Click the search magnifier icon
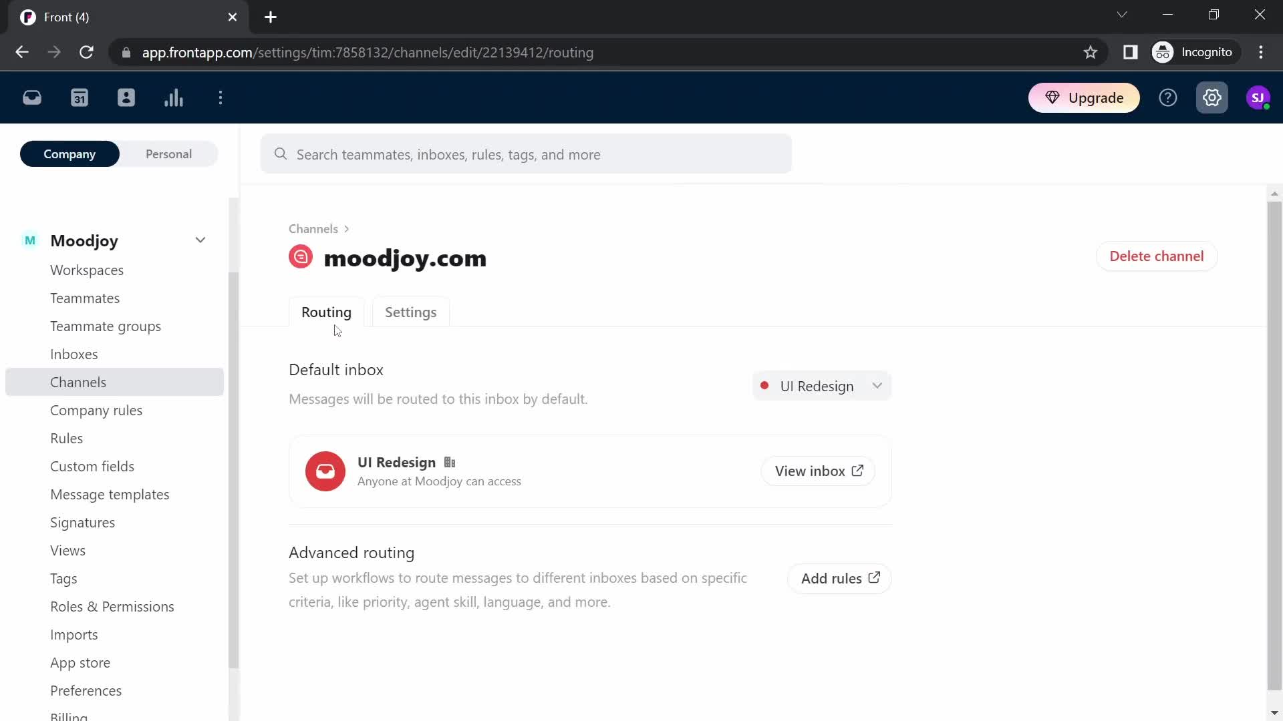The width and height of the screenshot is (1283, 721). pos(281,154)
